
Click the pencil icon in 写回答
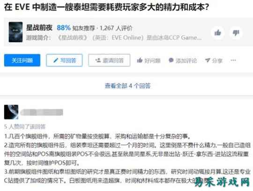coord(56,60)
